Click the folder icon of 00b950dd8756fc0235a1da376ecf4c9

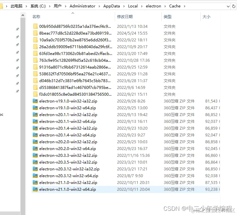[x=35, y=26]
